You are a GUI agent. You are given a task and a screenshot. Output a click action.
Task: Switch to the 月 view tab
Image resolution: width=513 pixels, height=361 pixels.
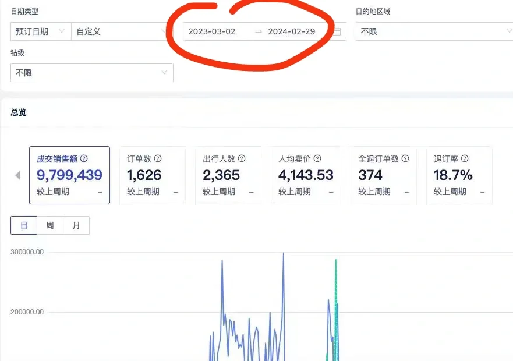click(x=76, y=225)
